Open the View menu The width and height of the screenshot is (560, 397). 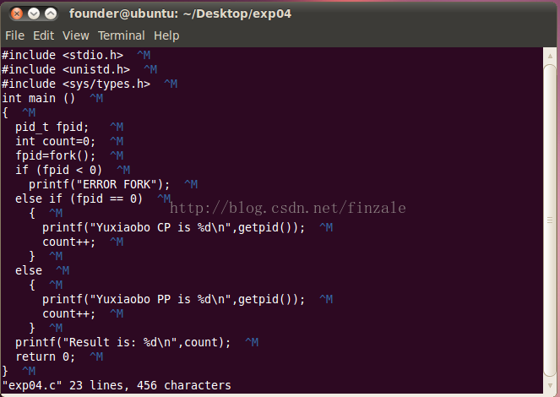pos(76,35)
